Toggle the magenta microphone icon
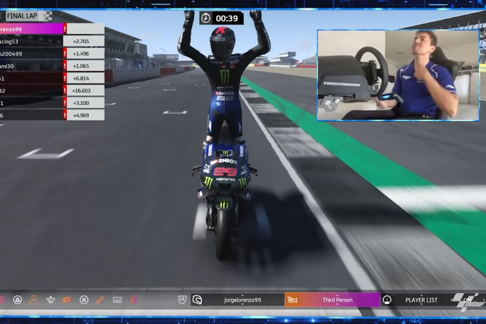The image size is (486, 324). (133, 300)
